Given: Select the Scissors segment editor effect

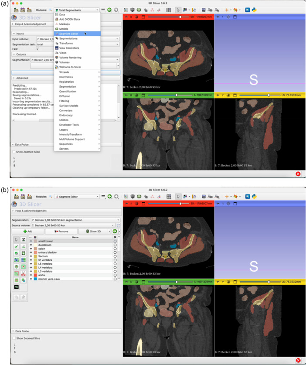Looking at the screenshot, I should coord(23,273).
